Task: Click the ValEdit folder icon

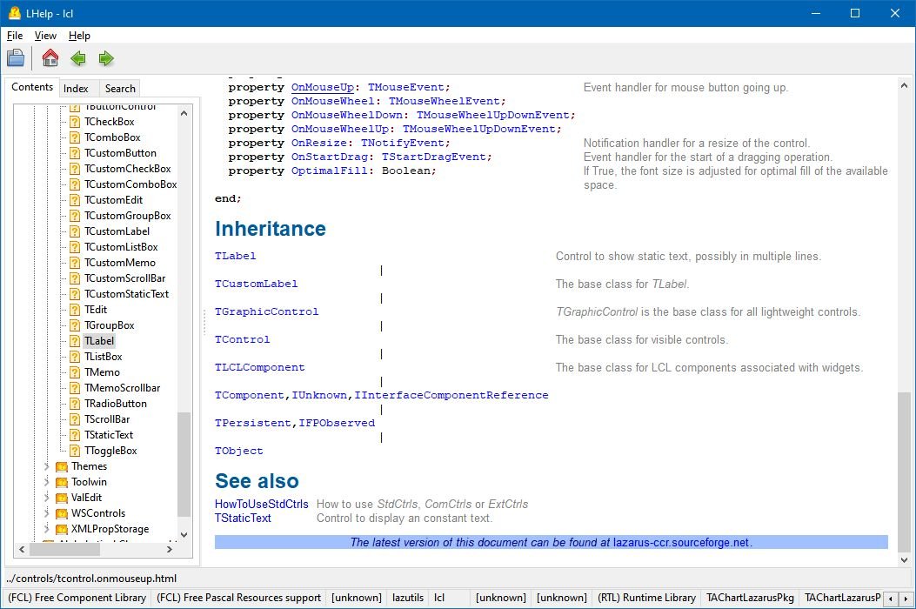Action: tap(62, 498)
